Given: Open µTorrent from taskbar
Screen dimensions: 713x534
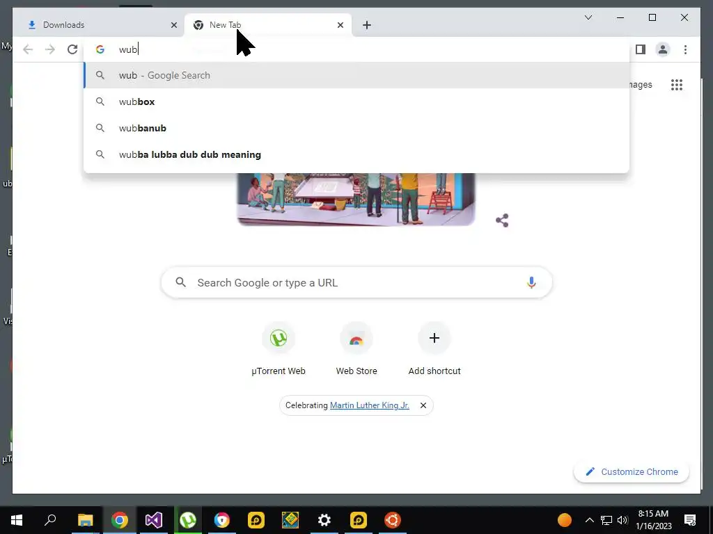Looking at the screenshot, I should [188, 520].
